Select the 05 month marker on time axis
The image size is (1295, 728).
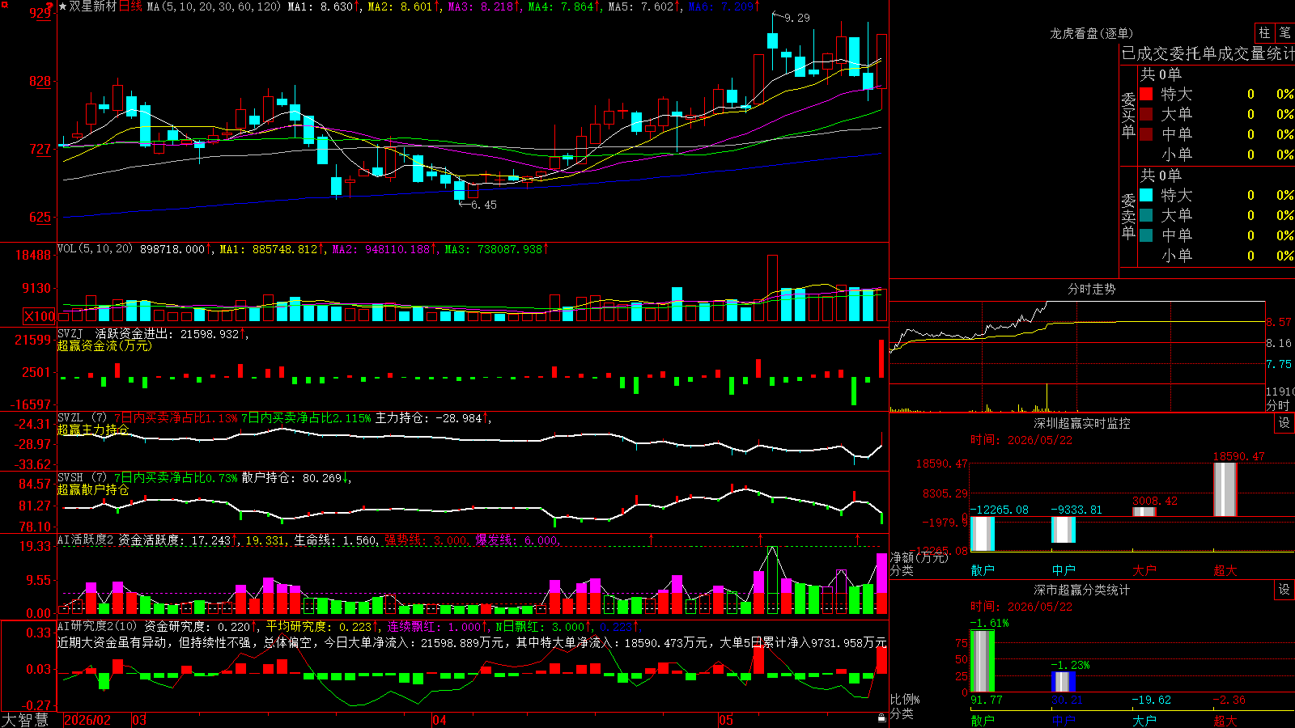[x=726, y=720]
